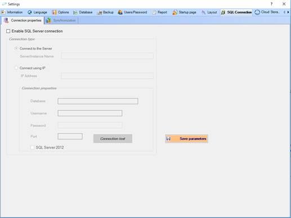Open the Layout tab
291x218 pixels.
point(209,12)
